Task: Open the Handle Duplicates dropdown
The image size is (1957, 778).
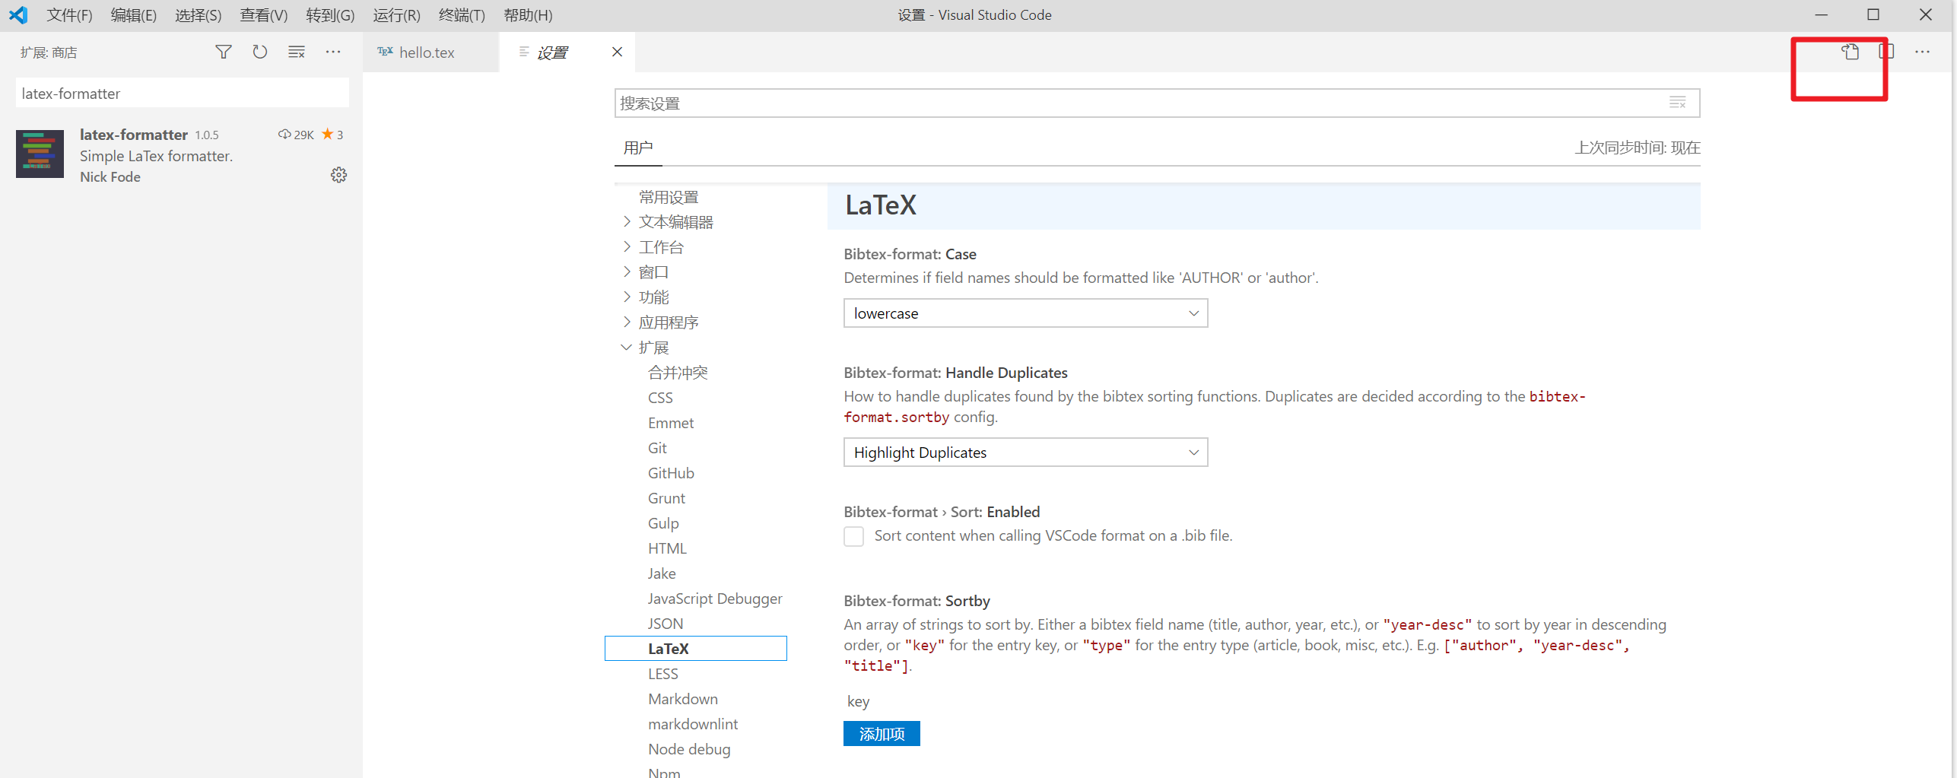Action: pos(1025,453)
